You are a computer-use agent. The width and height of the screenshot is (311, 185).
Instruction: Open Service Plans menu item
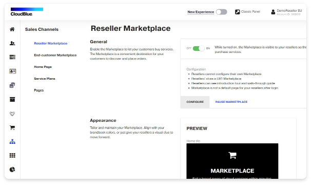[45, 79]
